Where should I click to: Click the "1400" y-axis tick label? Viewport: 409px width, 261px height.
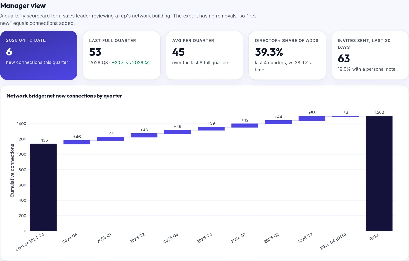point(21,124)
